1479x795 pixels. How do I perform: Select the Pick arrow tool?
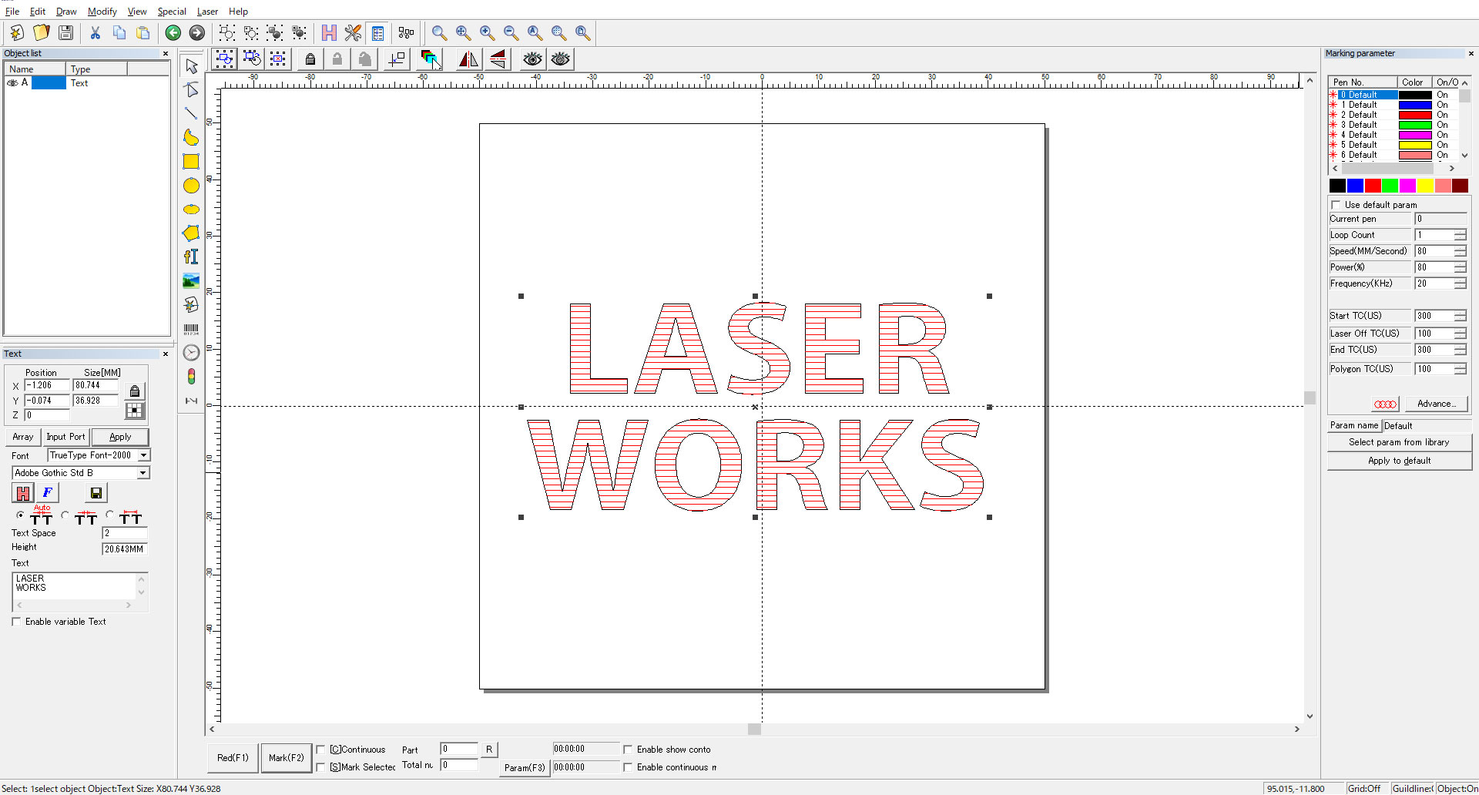(x=191, y=66)
